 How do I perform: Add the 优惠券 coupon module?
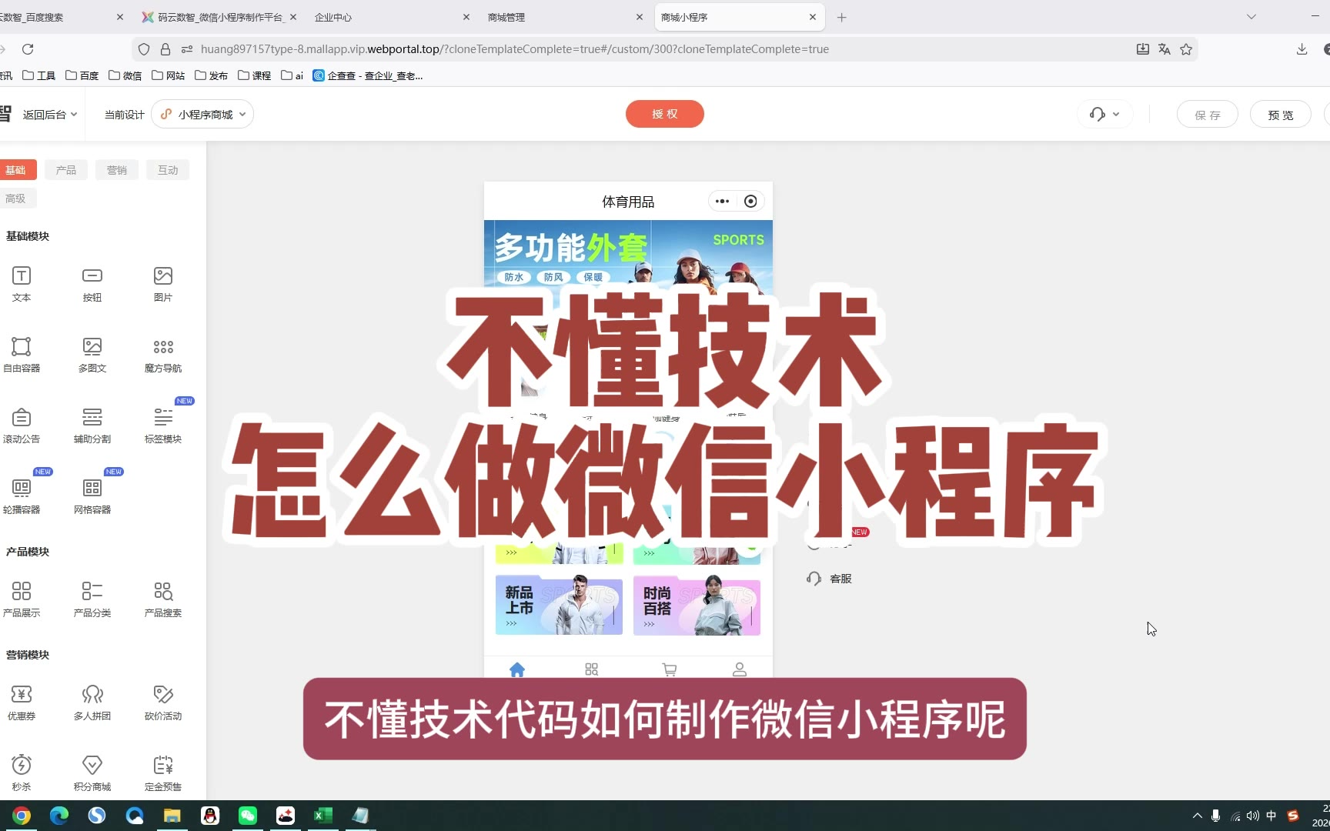click(x=22, y=702)
